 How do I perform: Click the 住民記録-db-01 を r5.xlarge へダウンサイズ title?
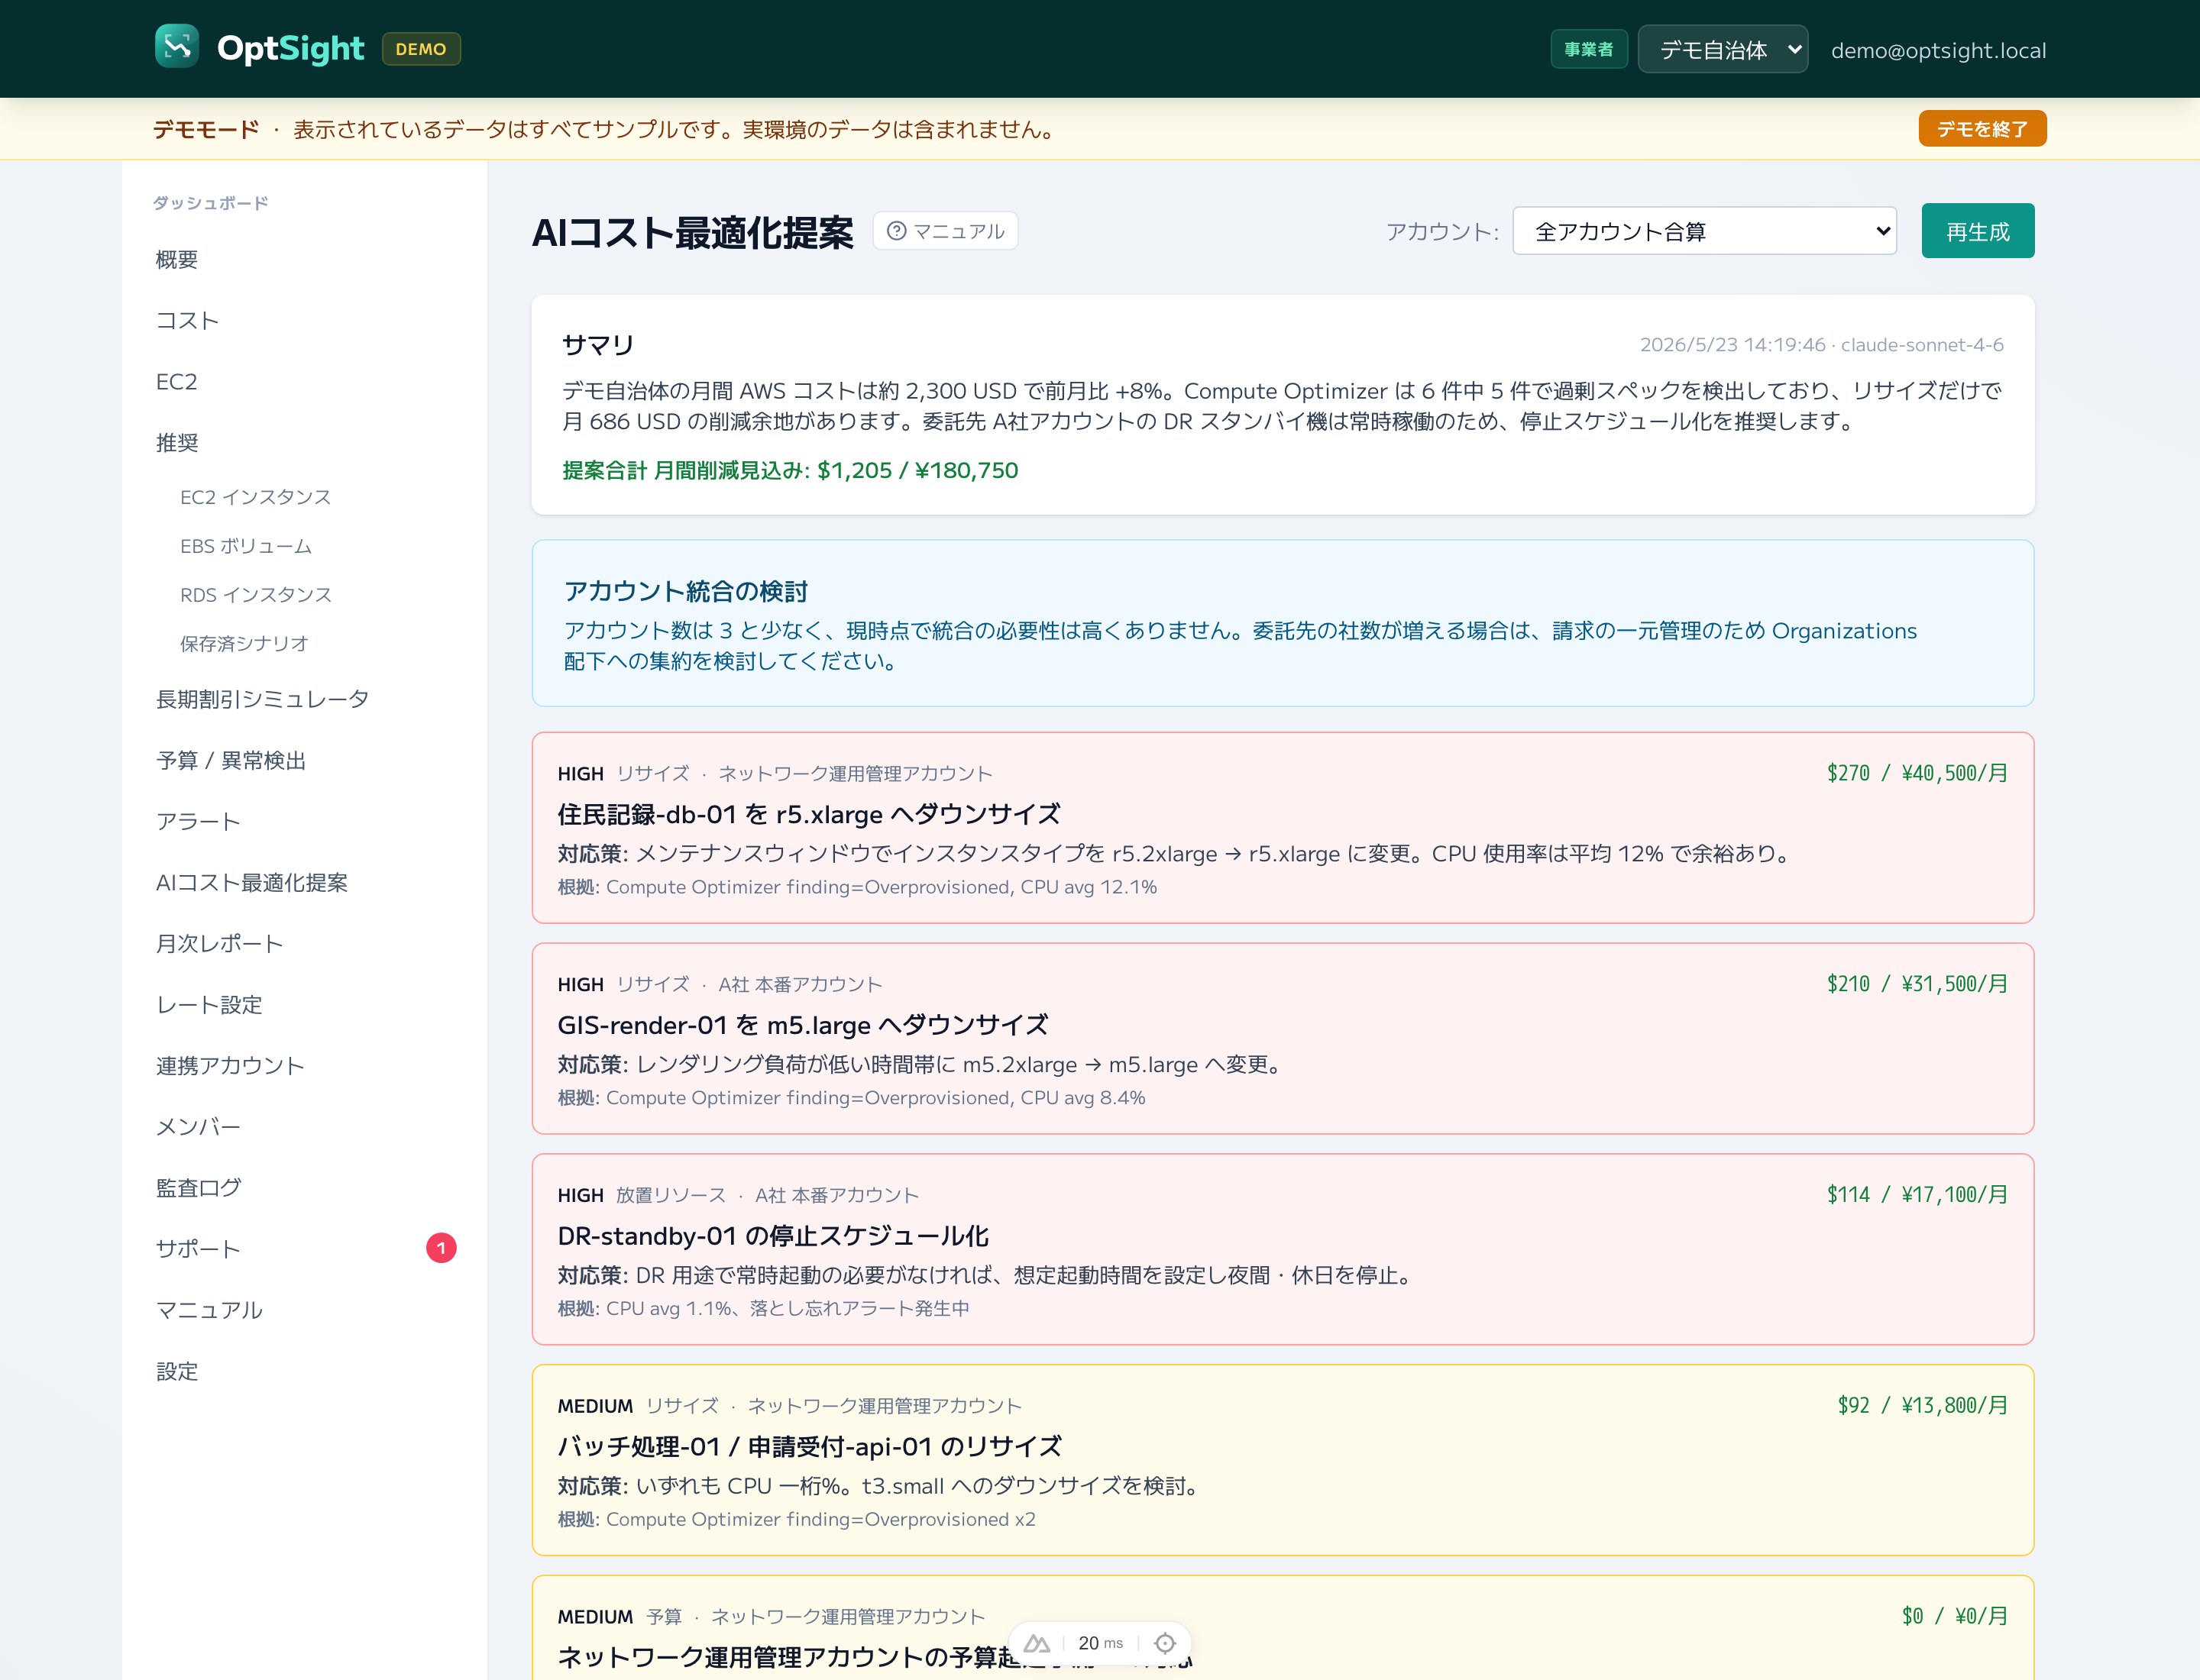(x=808, y=814)
